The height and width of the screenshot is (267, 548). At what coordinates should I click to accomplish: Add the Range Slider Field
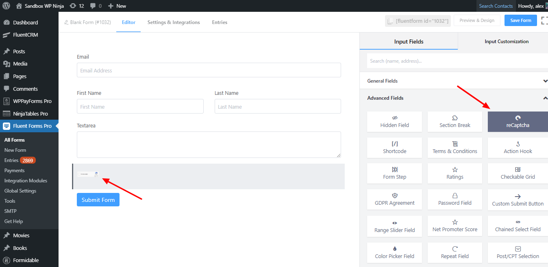(x=394, y=226)
